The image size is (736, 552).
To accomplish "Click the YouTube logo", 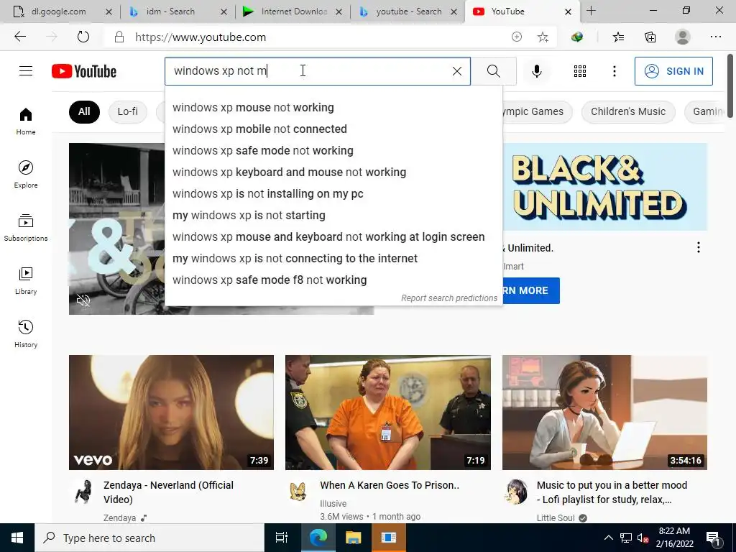I will point(84,71).
